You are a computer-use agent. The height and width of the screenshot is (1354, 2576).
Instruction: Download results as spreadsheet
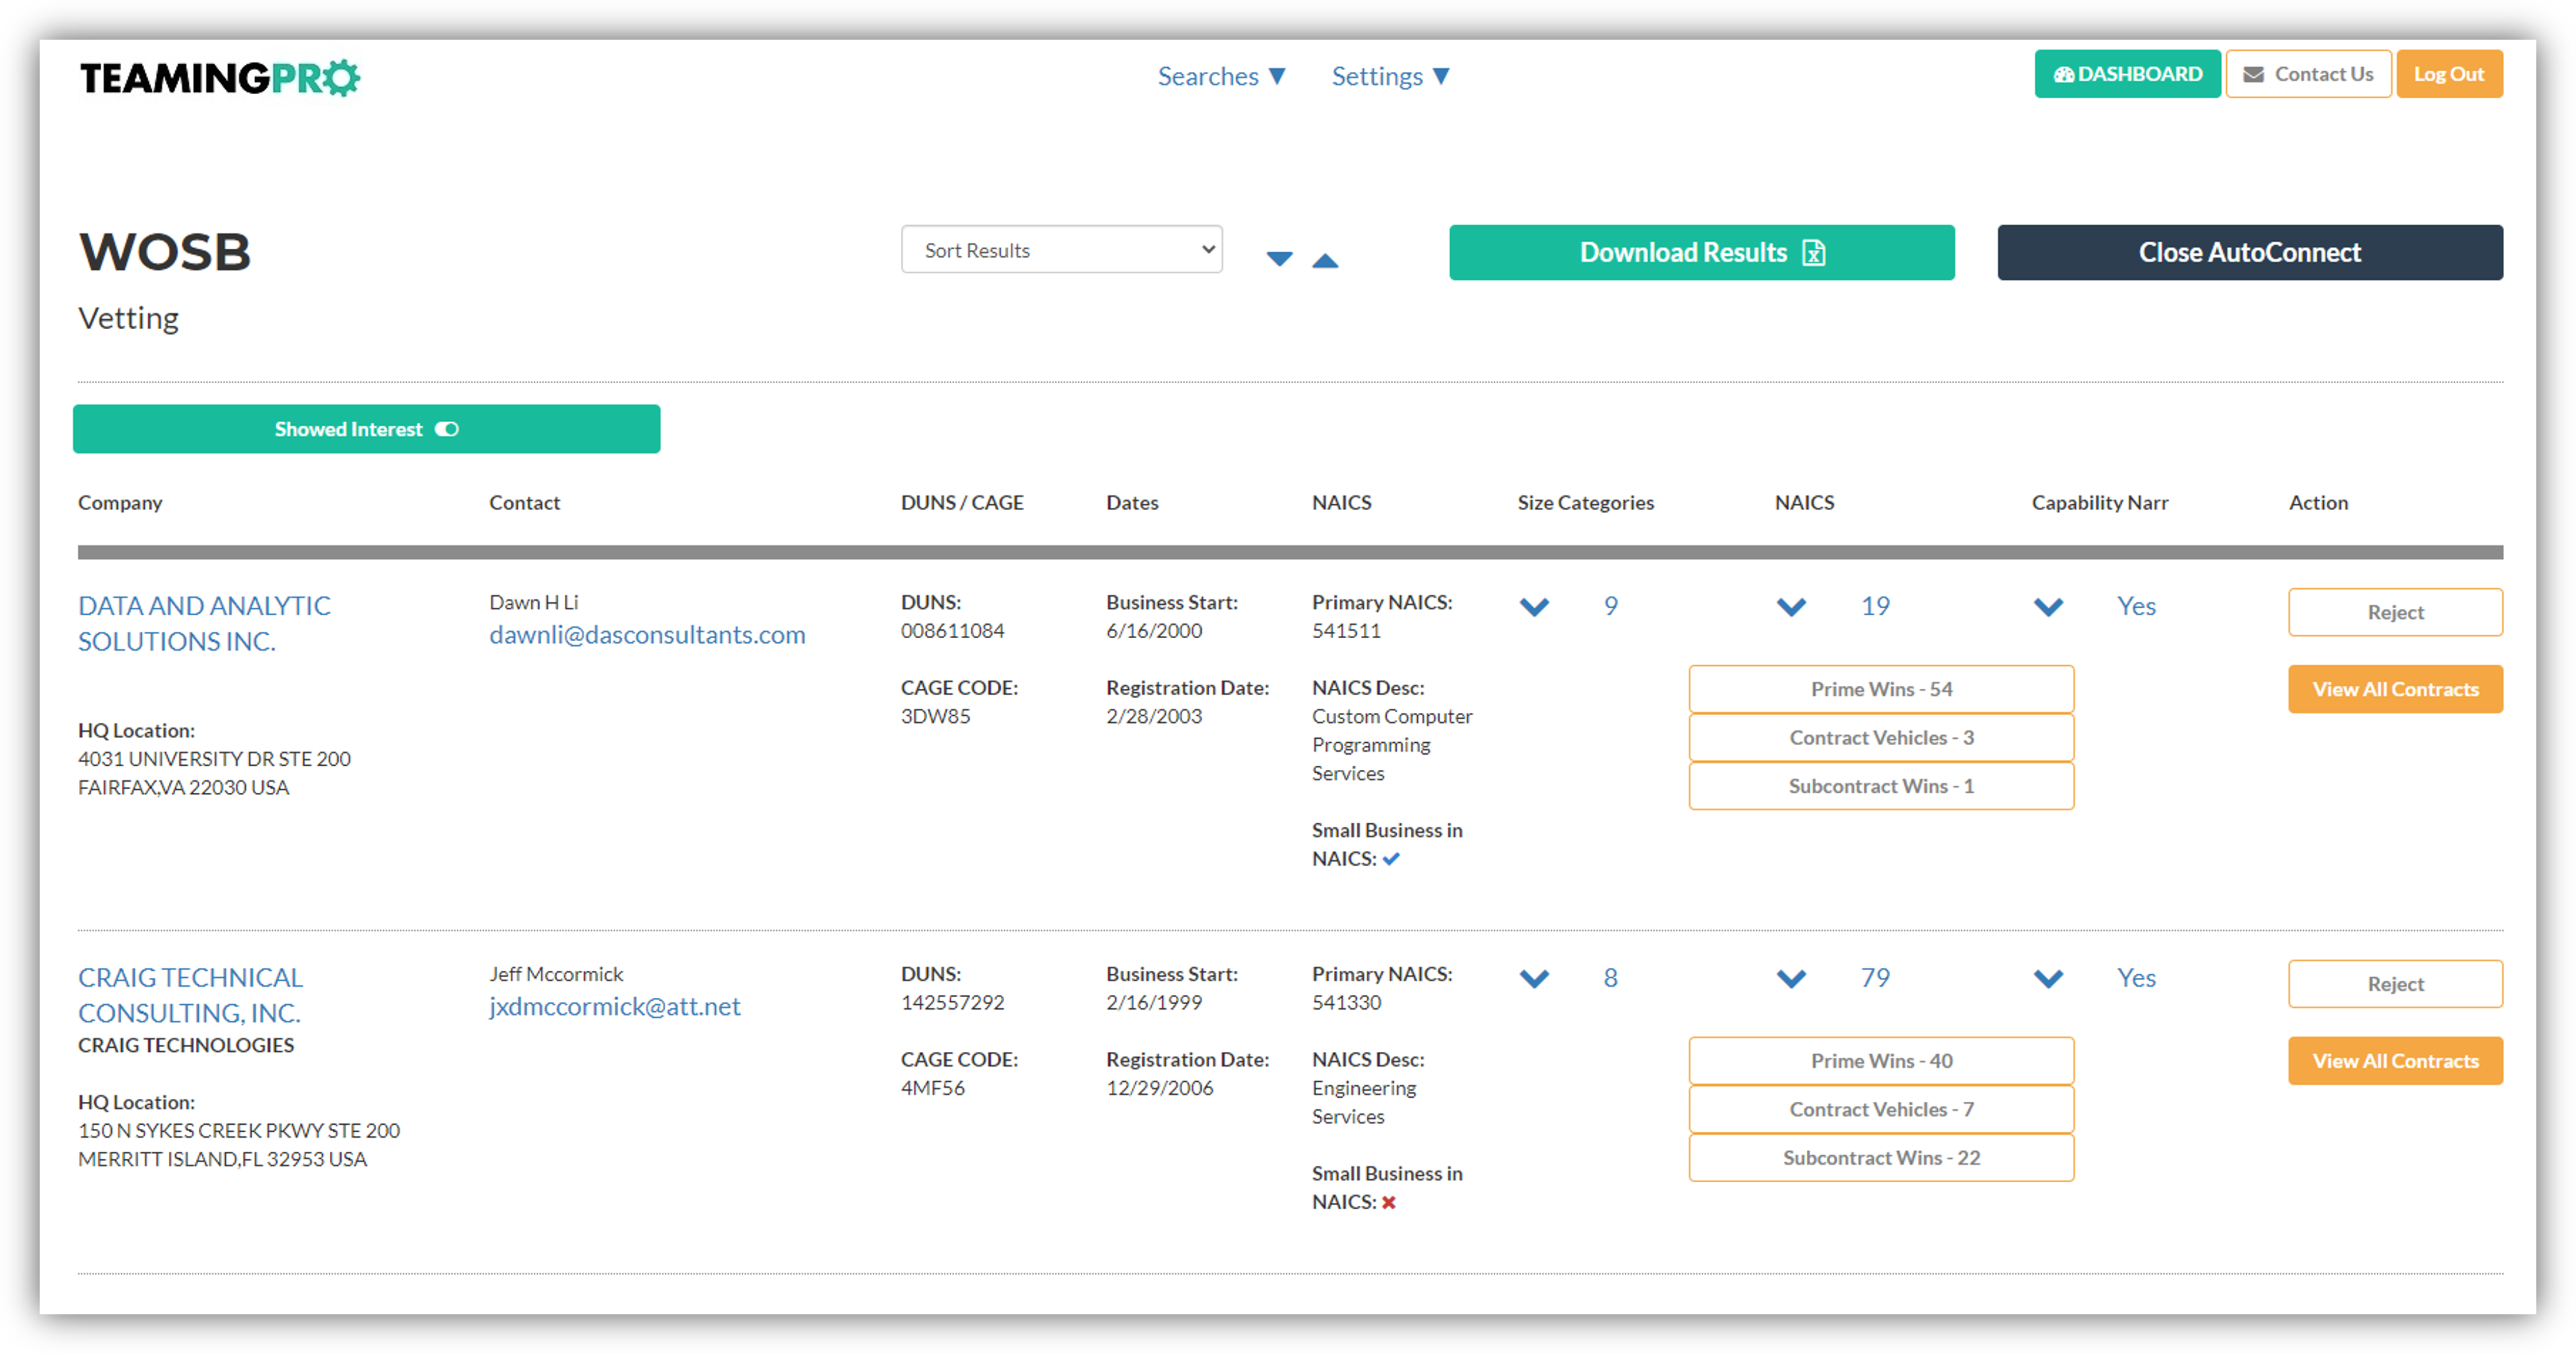click(x=1701, y=252)
